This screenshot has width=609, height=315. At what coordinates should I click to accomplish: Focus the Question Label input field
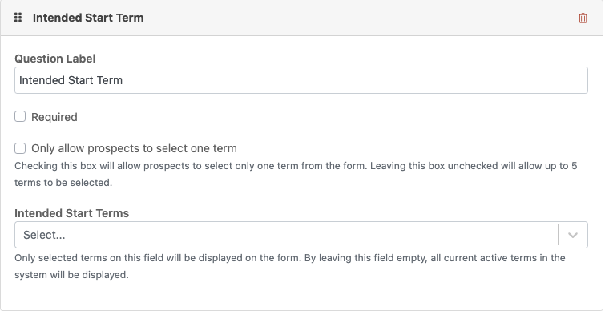(301, 80)
